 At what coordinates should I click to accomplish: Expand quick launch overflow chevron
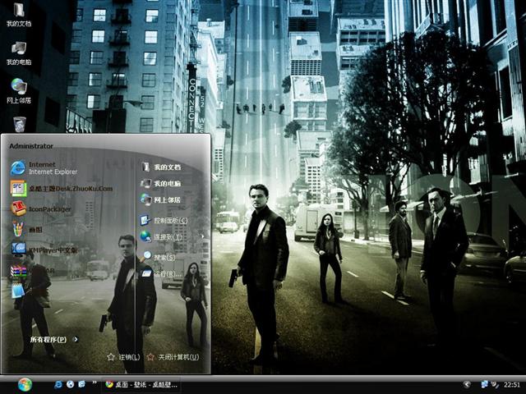(95, 383)
